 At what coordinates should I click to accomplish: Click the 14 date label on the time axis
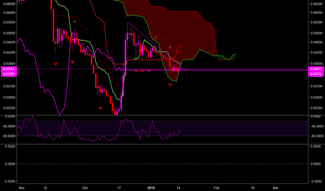point(178,188)
